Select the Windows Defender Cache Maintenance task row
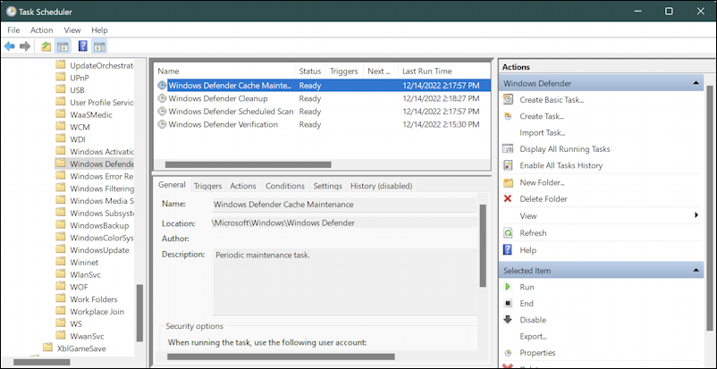This screenshot has height=369, width=717. pos(322,86)
